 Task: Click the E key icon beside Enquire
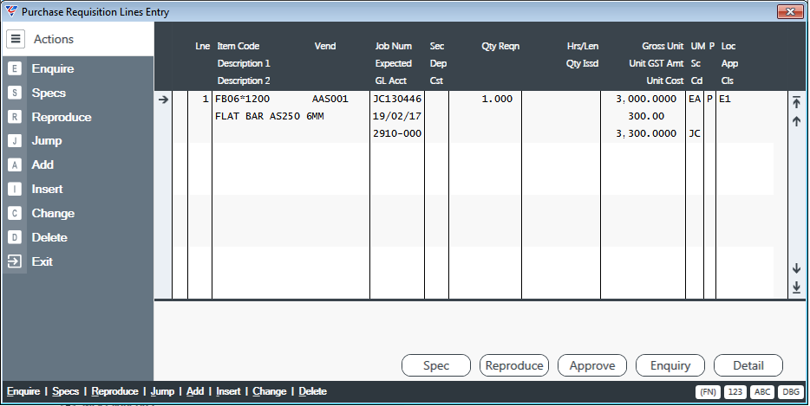point(15,68)
